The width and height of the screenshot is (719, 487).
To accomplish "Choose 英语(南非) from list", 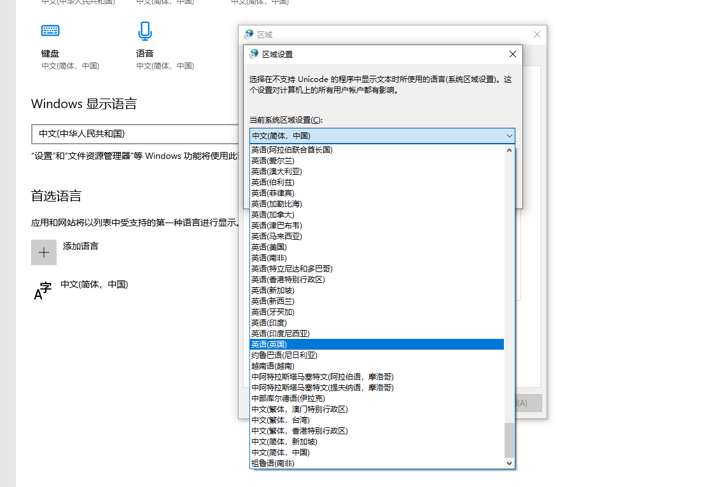I will point(377,258).
